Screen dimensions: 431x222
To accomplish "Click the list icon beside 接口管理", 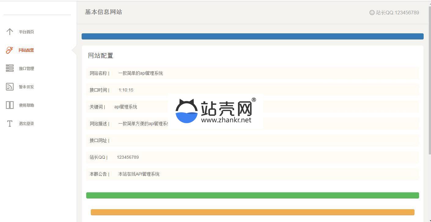I will tap(10, 68).
